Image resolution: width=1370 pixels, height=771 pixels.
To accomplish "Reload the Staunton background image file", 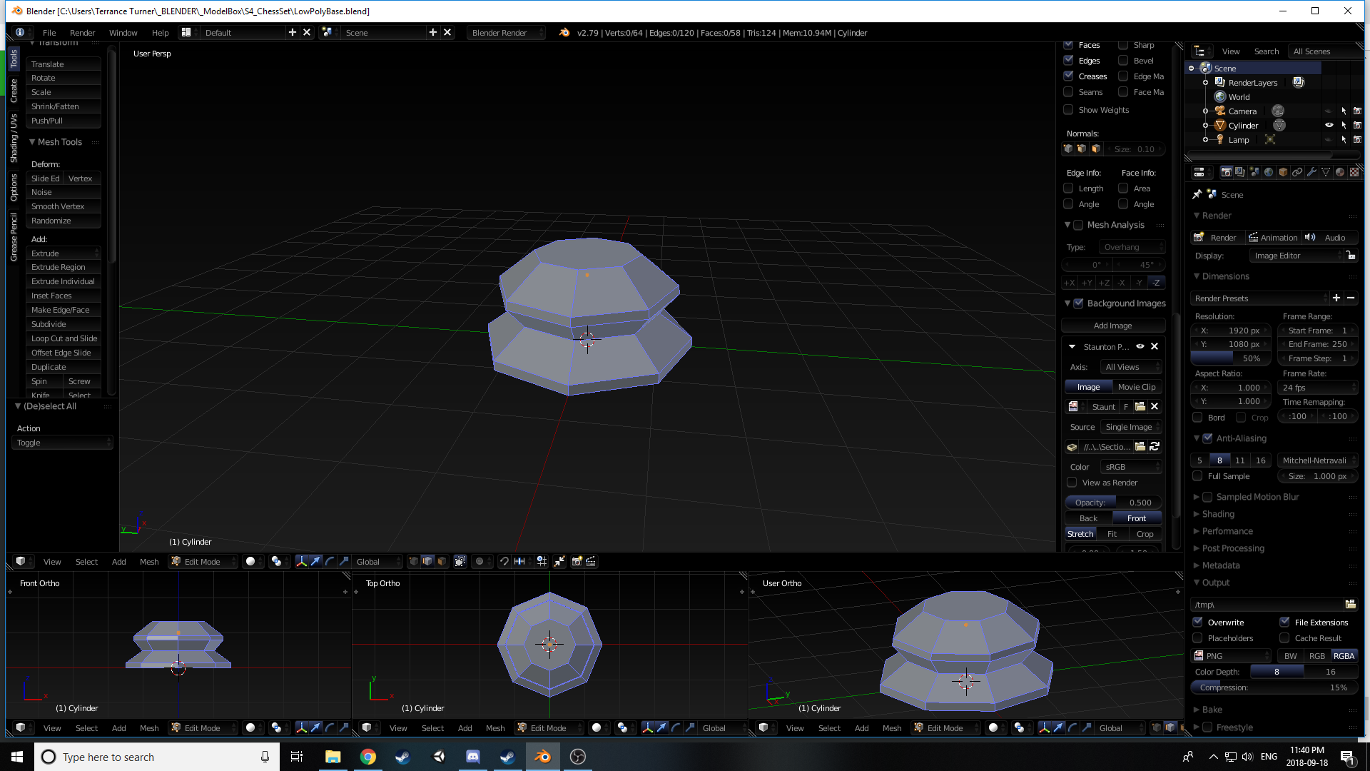I will 1155,446.
